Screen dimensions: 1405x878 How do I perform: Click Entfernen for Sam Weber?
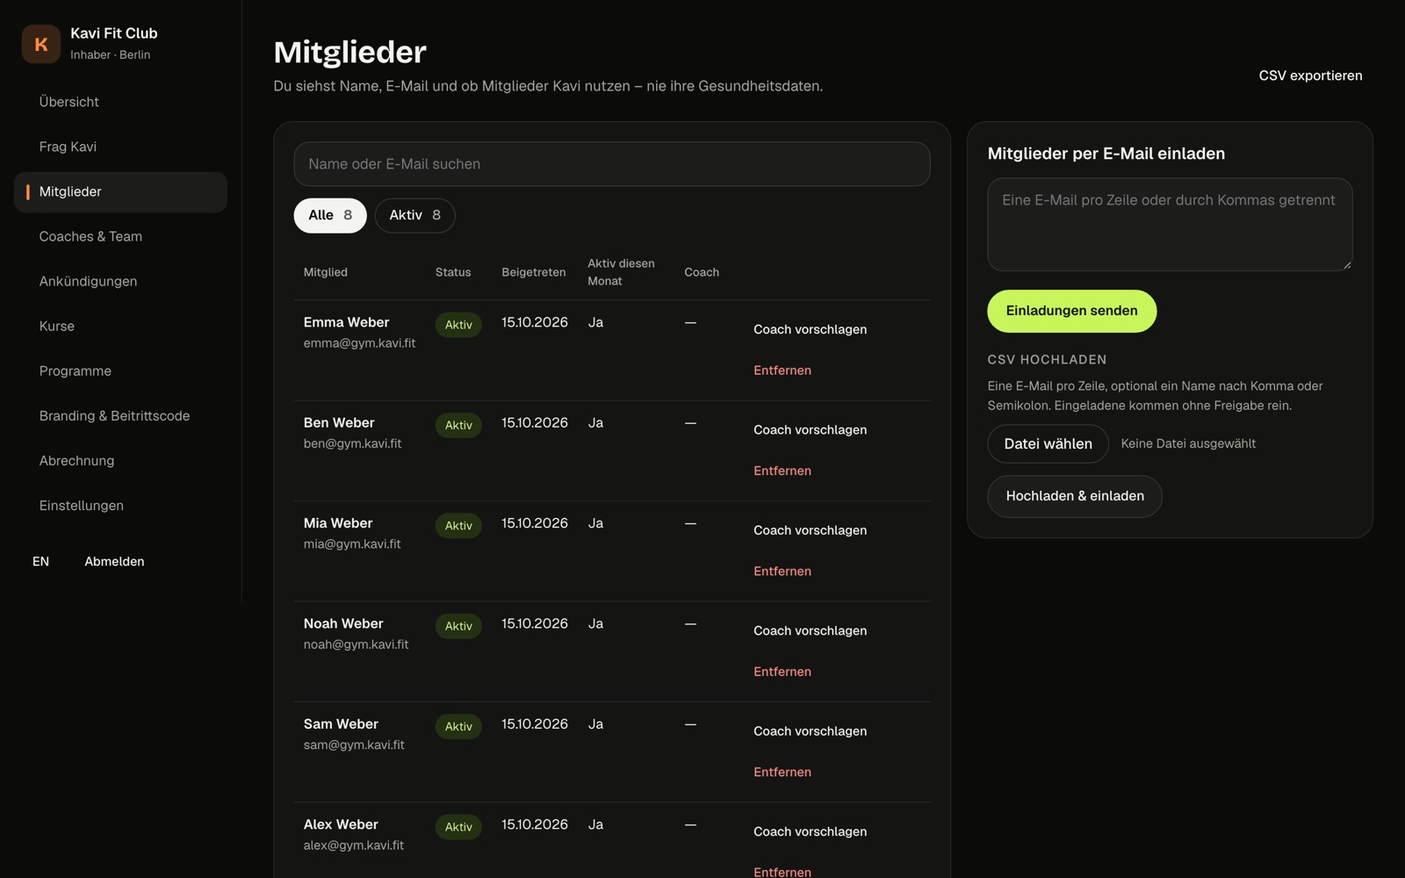tap(782, 772)
